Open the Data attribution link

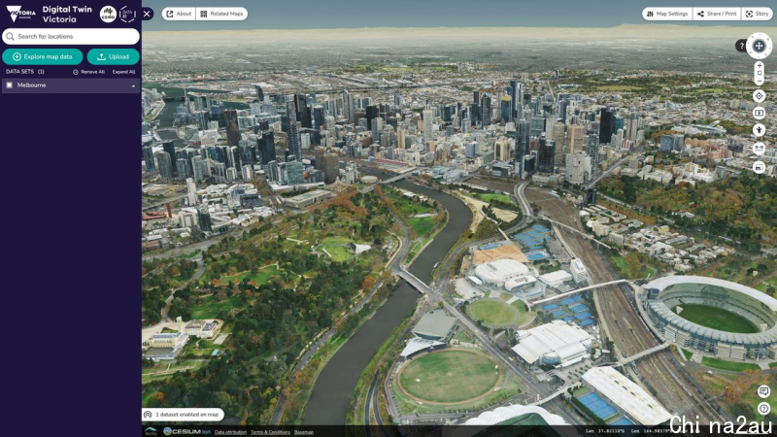click(230, 432)
